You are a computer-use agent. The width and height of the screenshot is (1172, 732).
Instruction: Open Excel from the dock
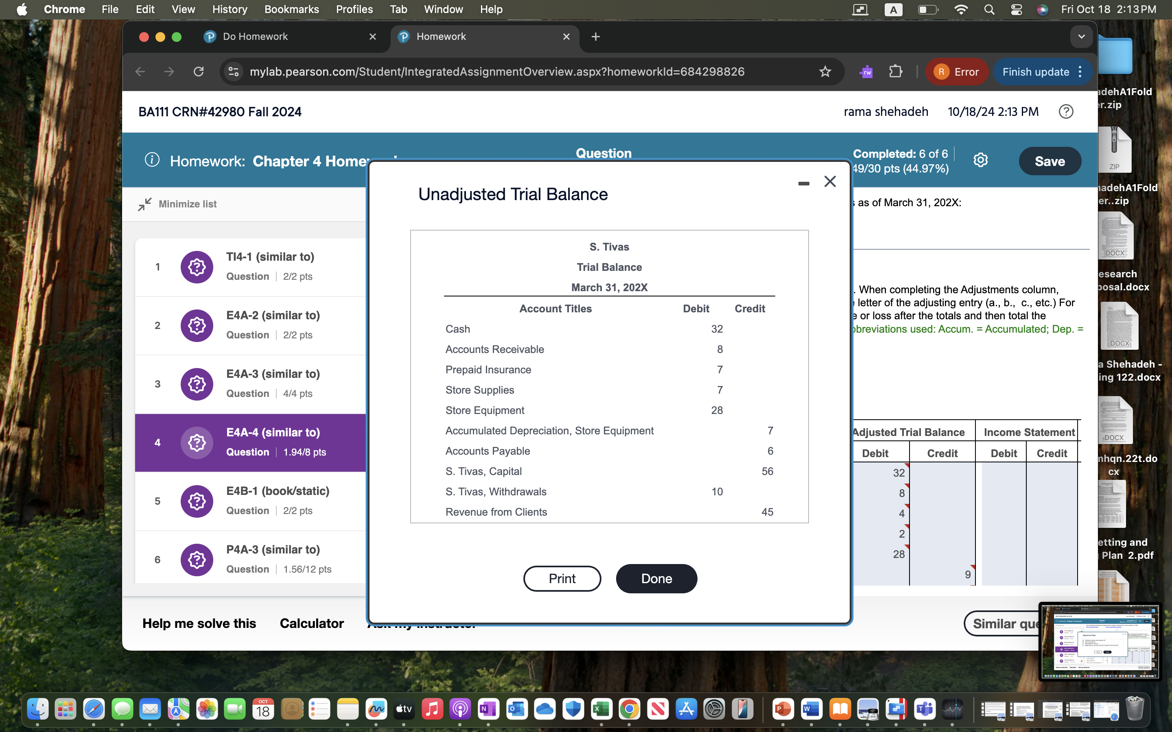[x=601, y=710]
